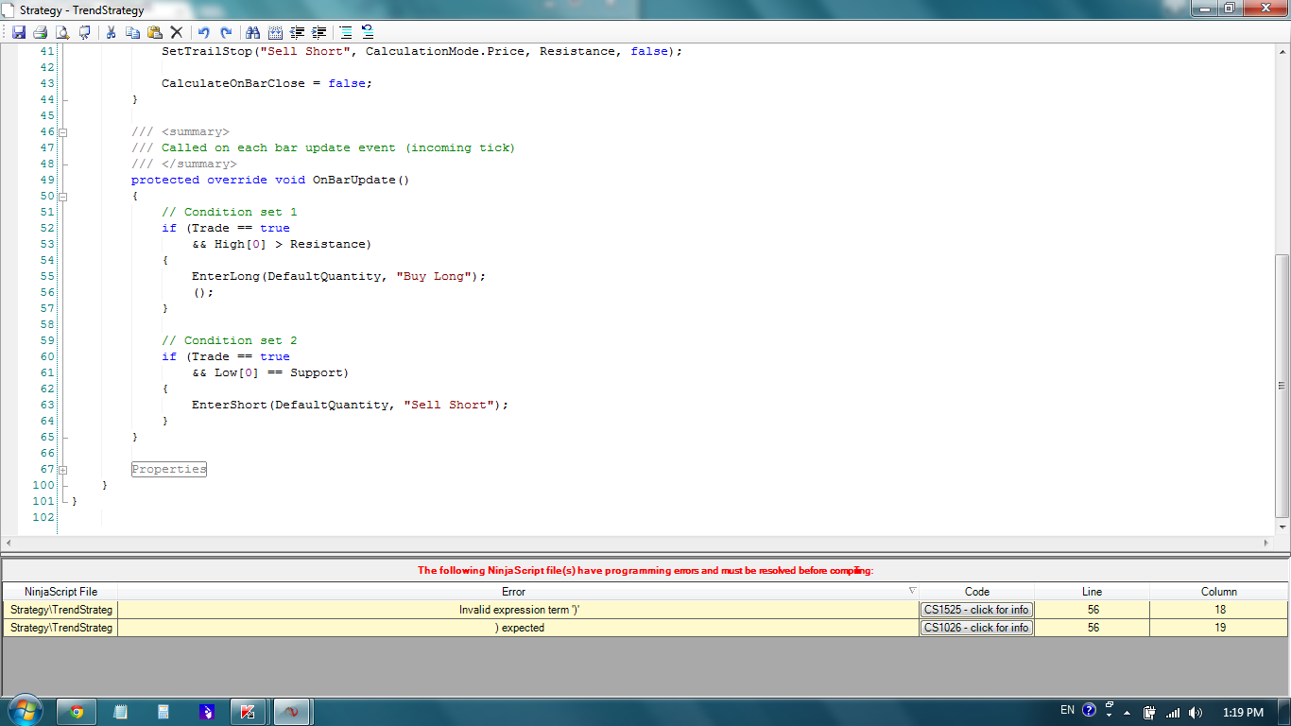
Task: Open info for error code CS1026
Action: point(976,628)
